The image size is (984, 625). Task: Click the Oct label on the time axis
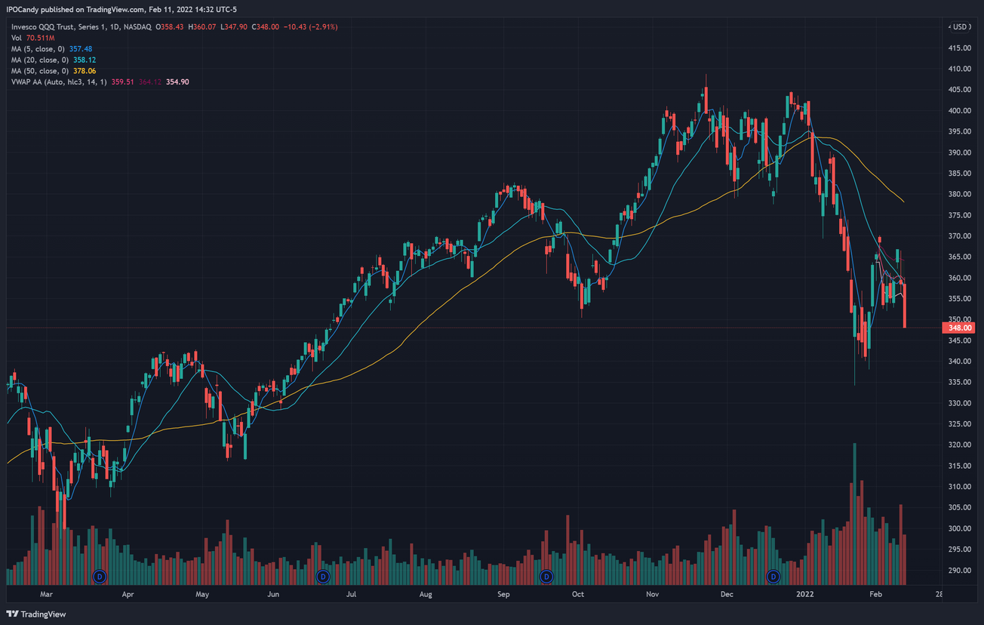(x=577, y=595)
